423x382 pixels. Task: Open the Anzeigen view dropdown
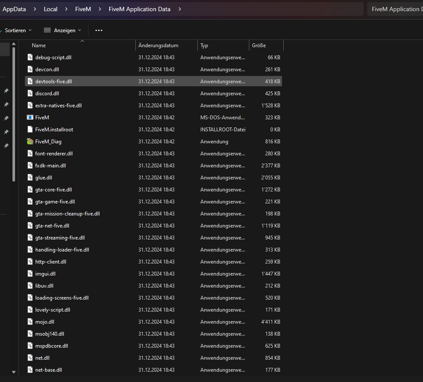(x=62, y=30)
